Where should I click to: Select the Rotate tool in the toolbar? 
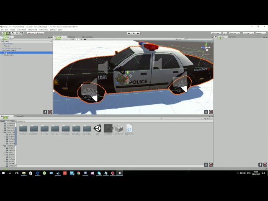pos(12,33)
